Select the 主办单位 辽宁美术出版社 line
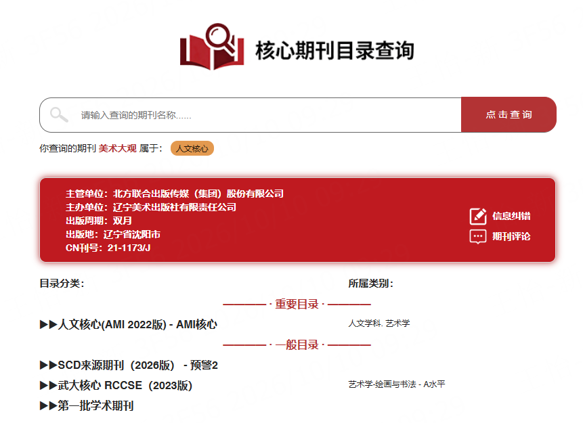The width and height of the screenshot is (583, 423). [x=150, y=207]
